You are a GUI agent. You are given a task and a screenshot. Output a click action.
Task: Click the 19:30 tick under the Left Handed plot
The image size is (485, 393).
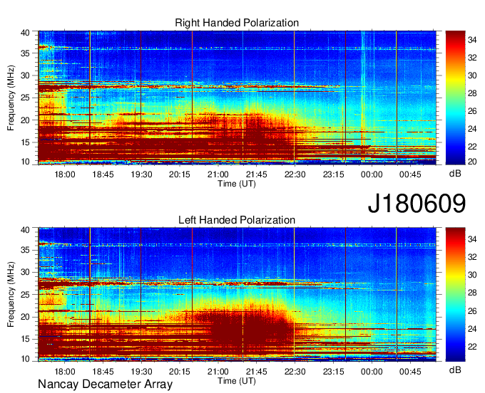[141, 372]
